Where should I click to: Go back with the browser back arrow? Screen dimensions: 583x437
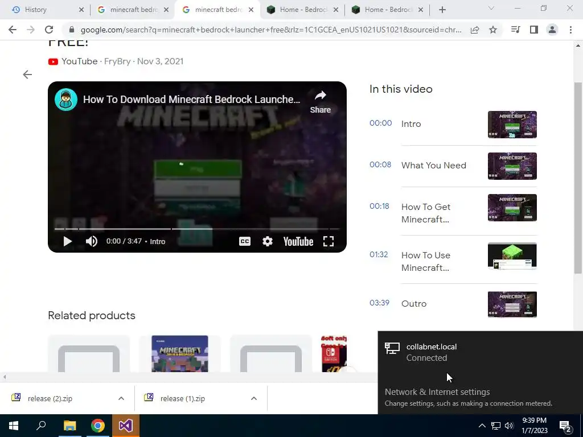pos(13,30)
